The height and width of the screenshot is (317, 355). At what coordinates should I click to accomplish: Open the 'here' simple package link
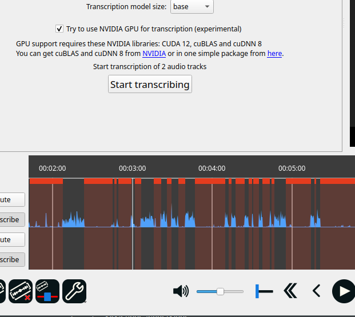click(x=274, y=54)
